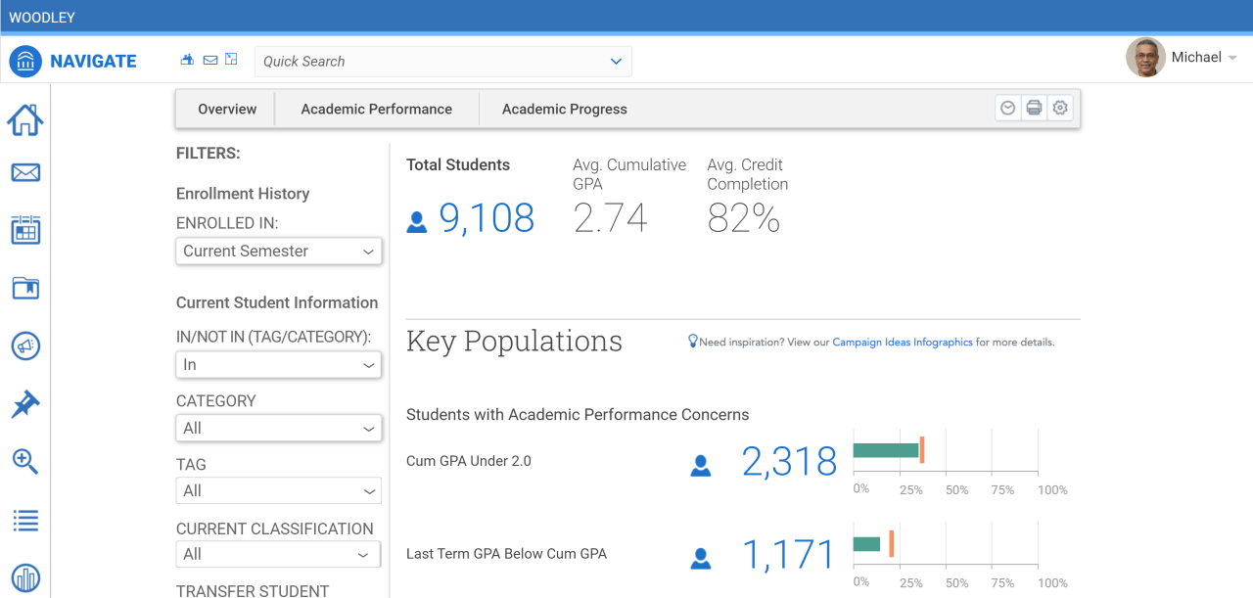Viewport: 1253px width, 598px height.
Task: Open the bookmarked folder icon in the sidebar
Action: (25, 288)
